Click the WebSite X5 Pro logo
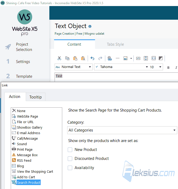The image size is (178, 189). (25, 23)
